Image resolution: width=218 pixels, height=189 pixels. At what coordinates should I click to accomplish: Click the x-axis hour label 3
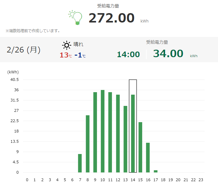click(x=50, y=180)
